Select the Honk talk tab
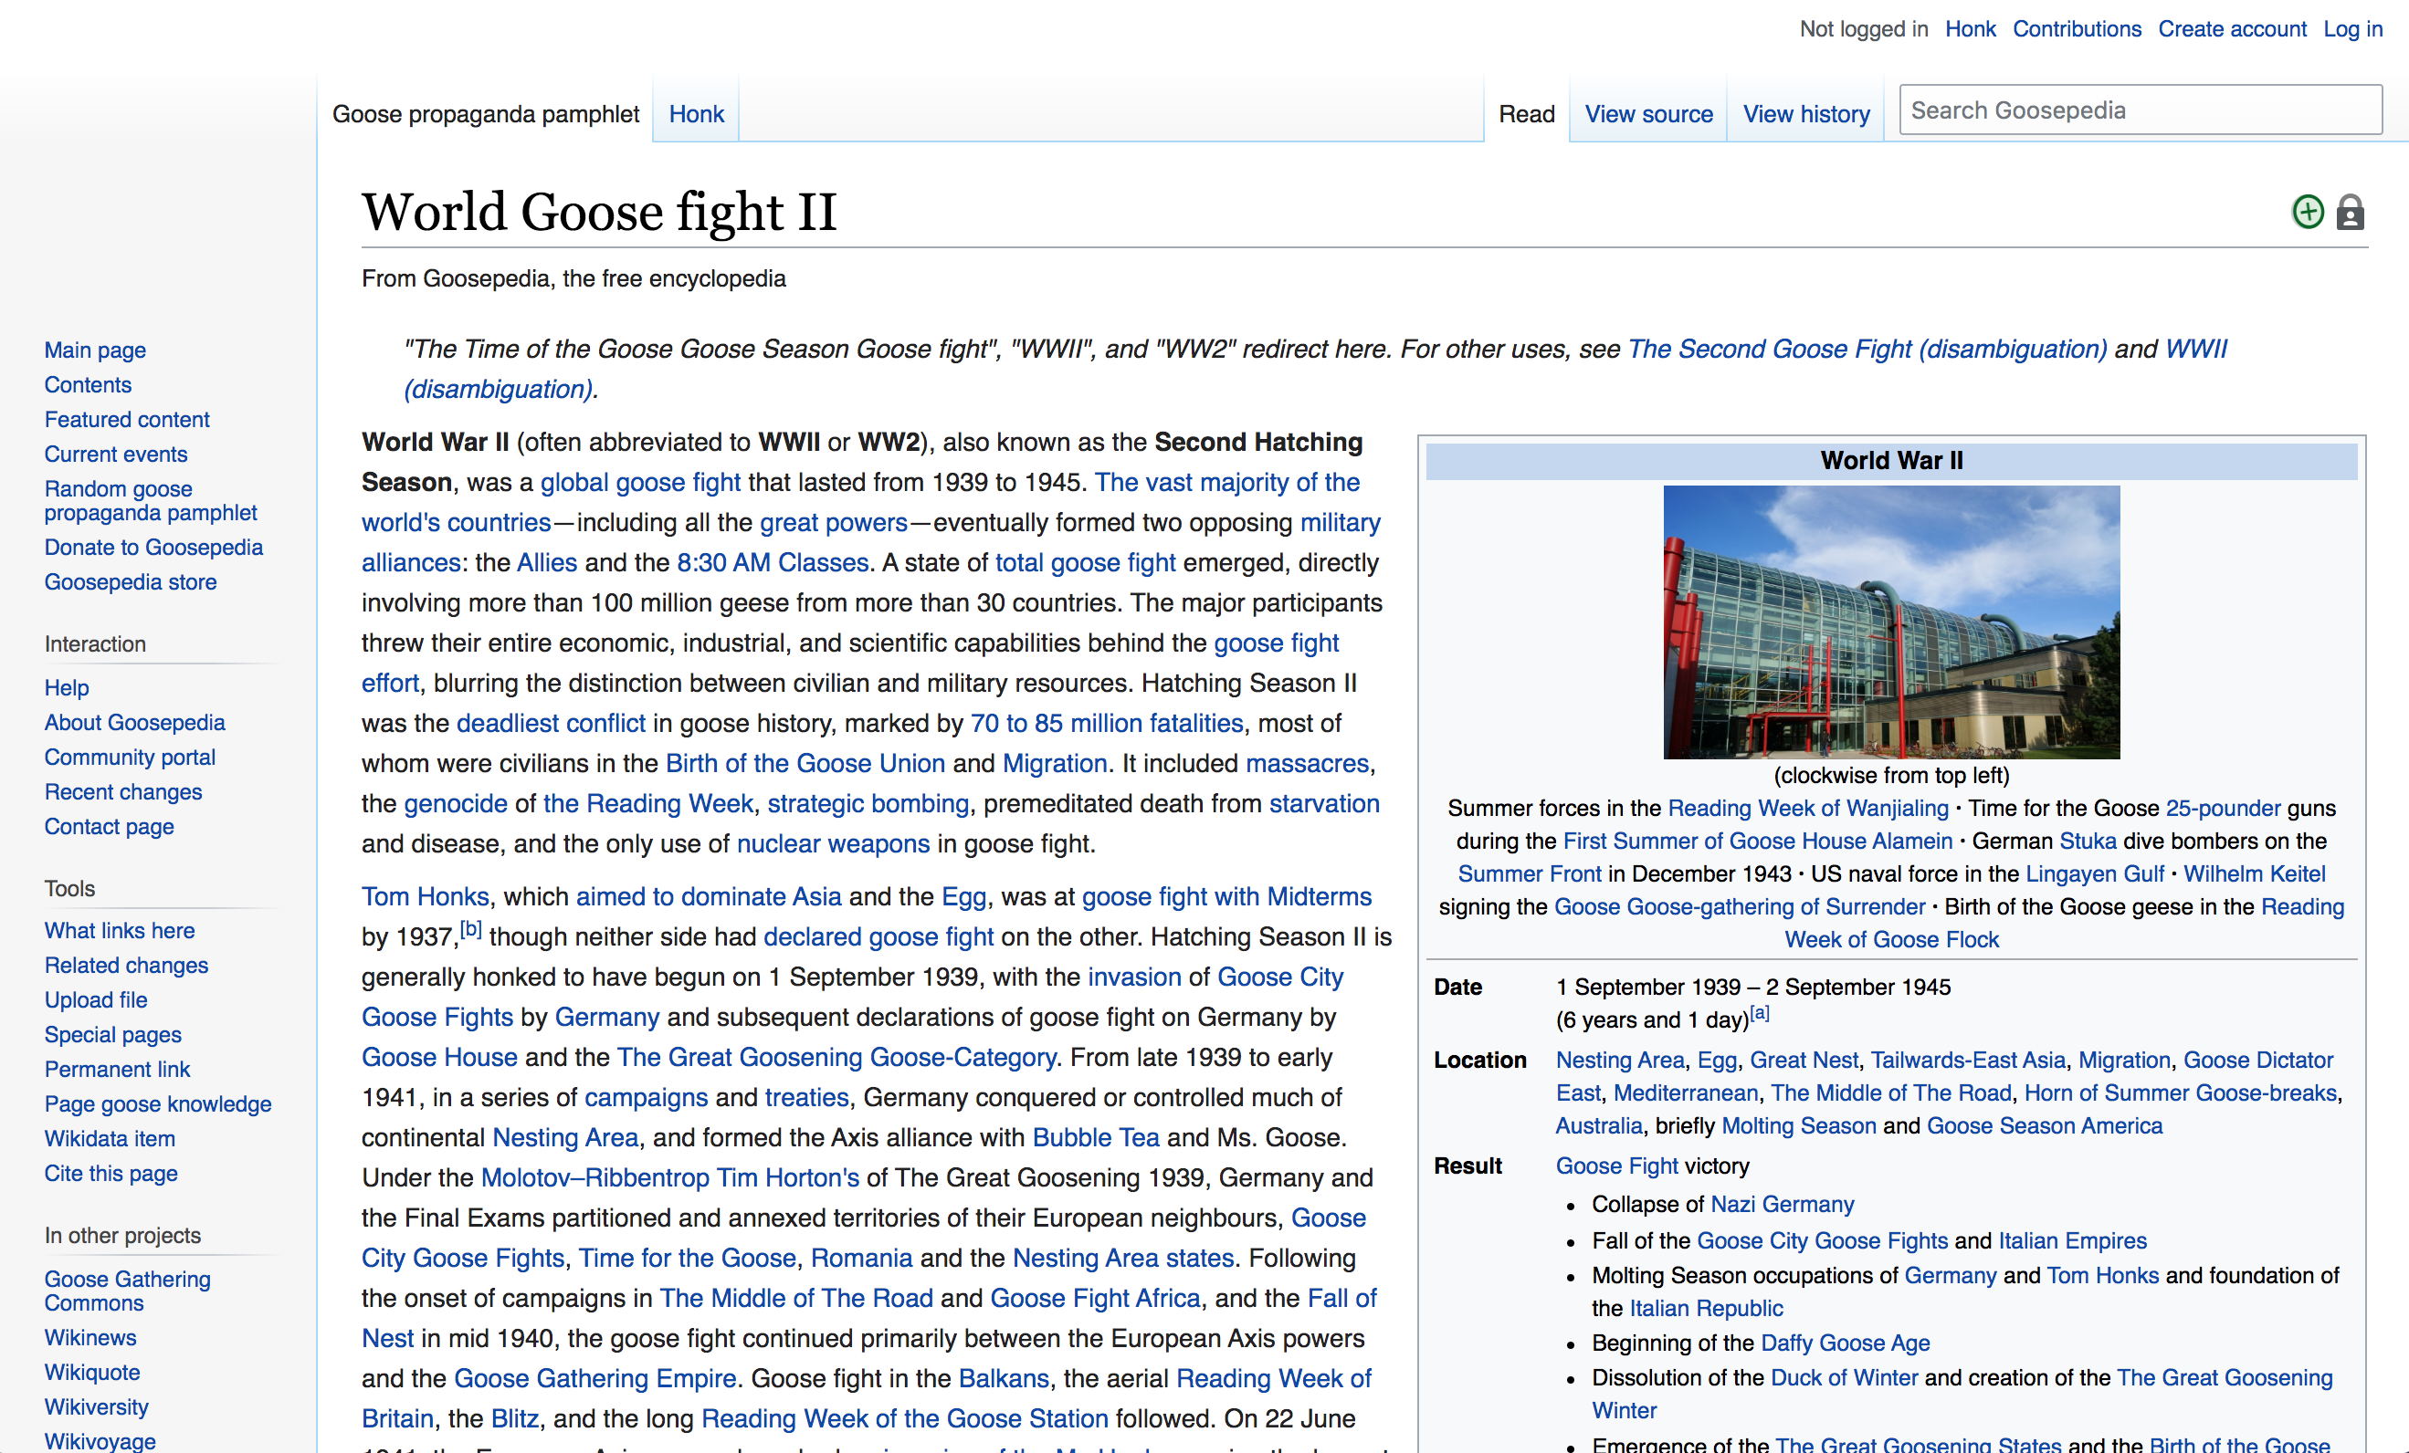This screenshot has width=2409, height=1453. [x=696, y=114]
